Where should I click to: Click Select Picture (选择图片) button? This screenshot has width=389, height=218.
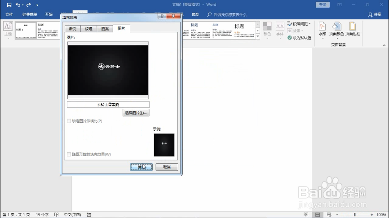[136, 113]
